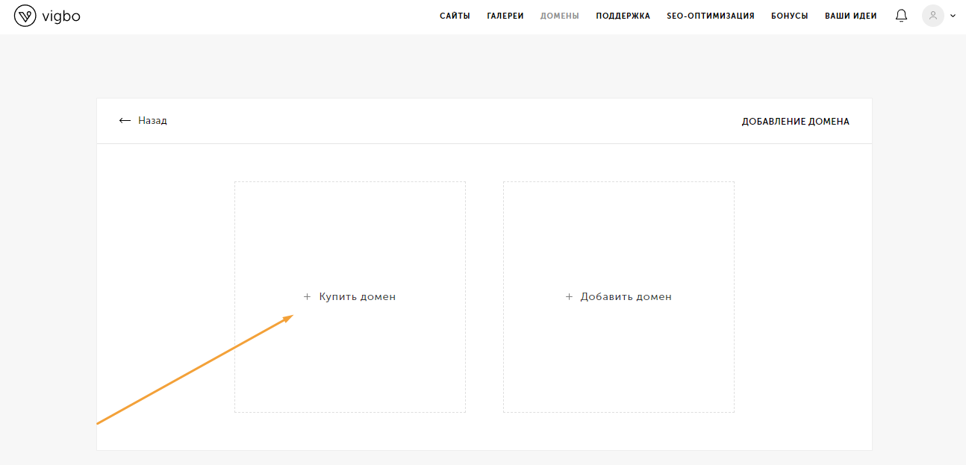Click the user avatar icon

tap(932, 16)
